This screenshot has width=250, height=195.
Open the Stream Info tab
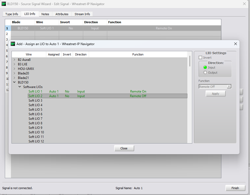click(82, 14)
